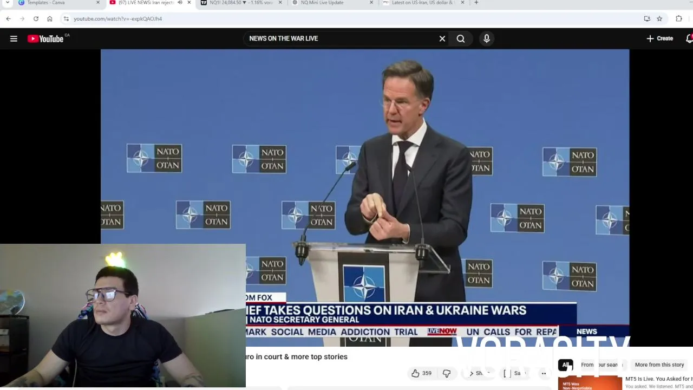Select the From your search chip
Viewport: 693px width, 390px height.
tap(600, 365)
